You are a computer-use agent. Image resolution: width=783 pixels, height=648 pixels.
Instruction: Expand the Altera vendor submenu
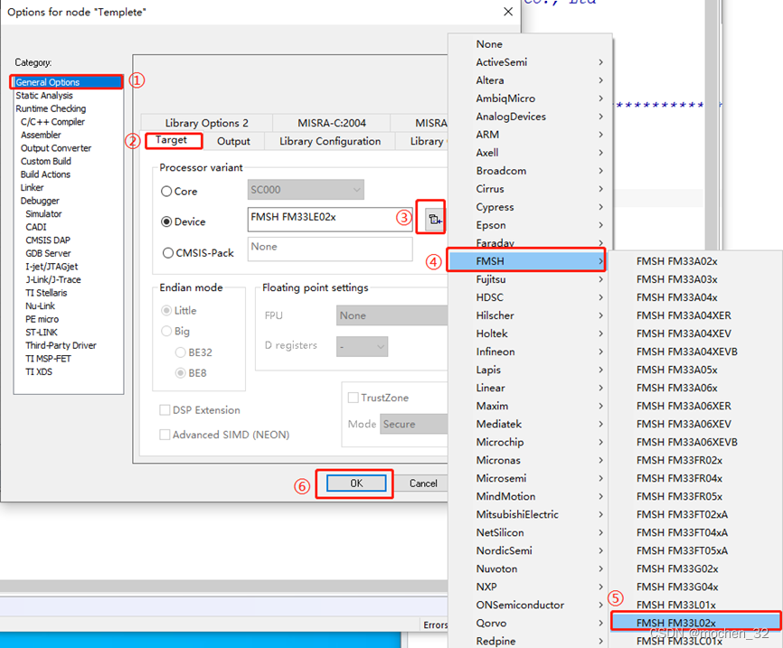coord(530,80)
